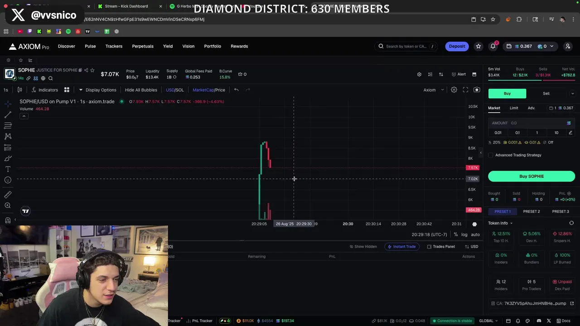580x326 pixels.
Task: Open the Perpetuals page
Action: coord(143,46)
